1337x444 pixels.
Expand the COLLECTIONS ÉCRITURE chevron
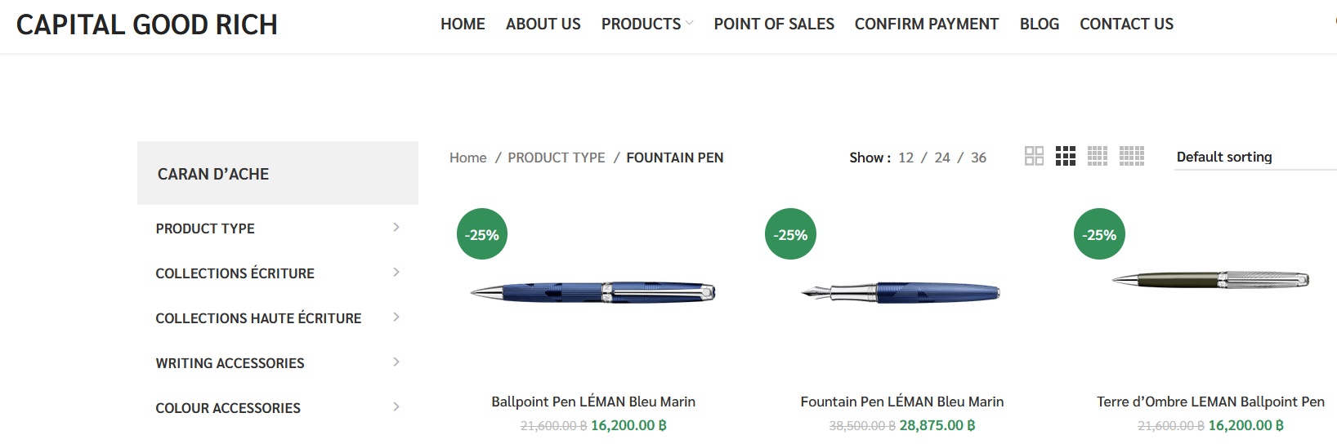click(396, 273)
